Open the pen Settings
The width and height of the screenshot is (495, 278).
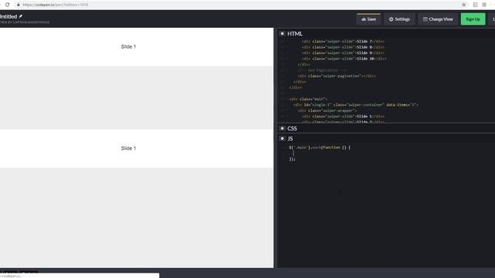399,19
